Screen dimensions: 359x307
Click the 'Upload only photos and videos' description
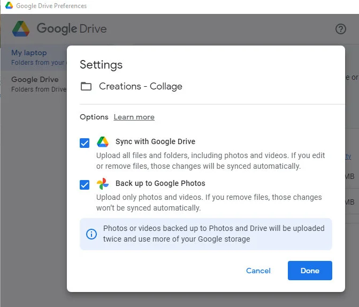click(209, 203)
